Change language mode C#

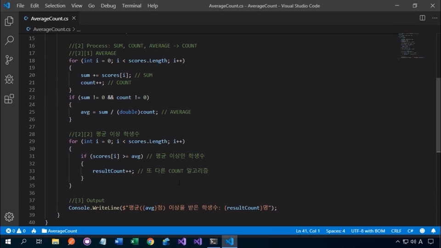(410, 231)
